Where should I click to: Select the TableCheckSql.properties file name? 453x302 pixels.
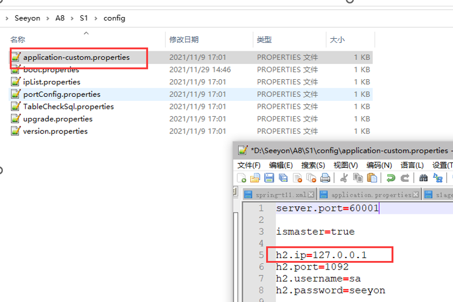tap(68, 107)
